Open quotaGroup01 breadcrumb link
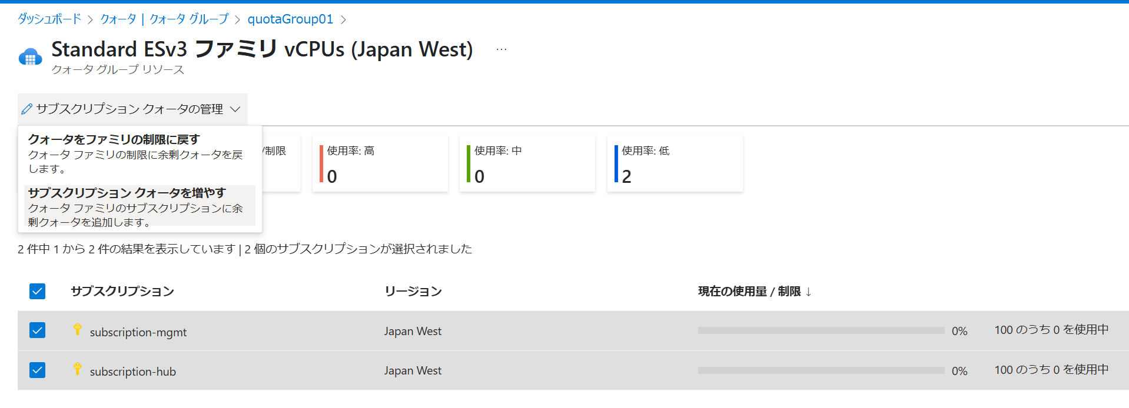This screenshot has width=1129, height=408. [x=290, y=19]
